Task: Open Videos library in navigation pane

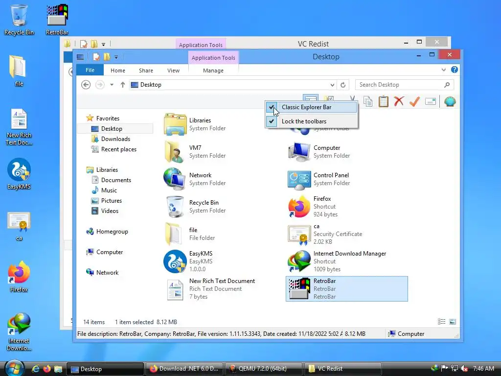Action: click(x=110, y=211)
